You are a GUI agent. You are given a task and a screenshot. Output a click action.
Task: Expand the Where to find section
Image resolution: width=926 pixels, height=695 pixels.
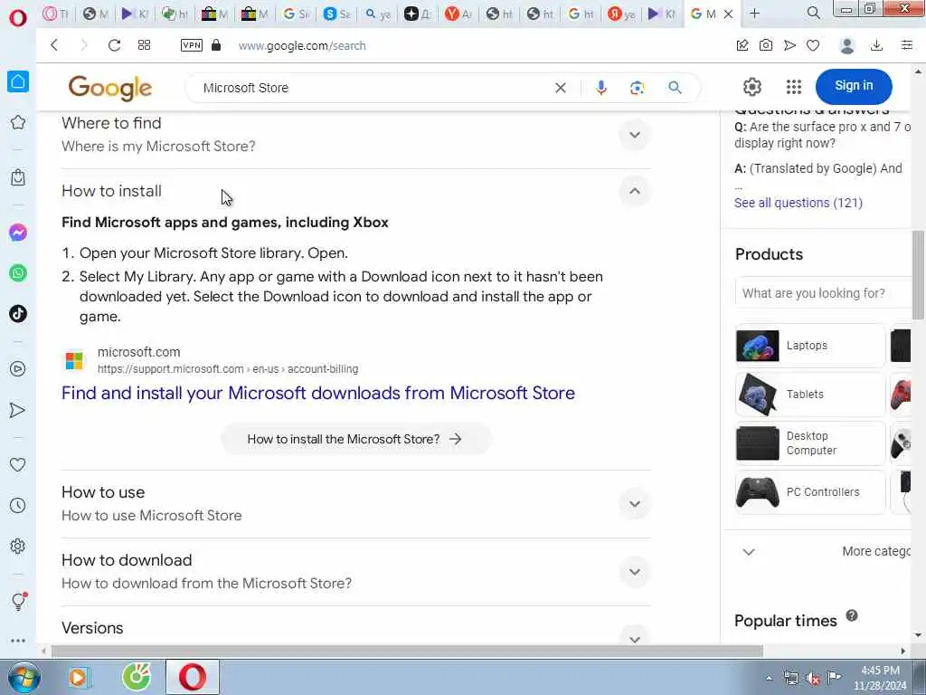635,135
